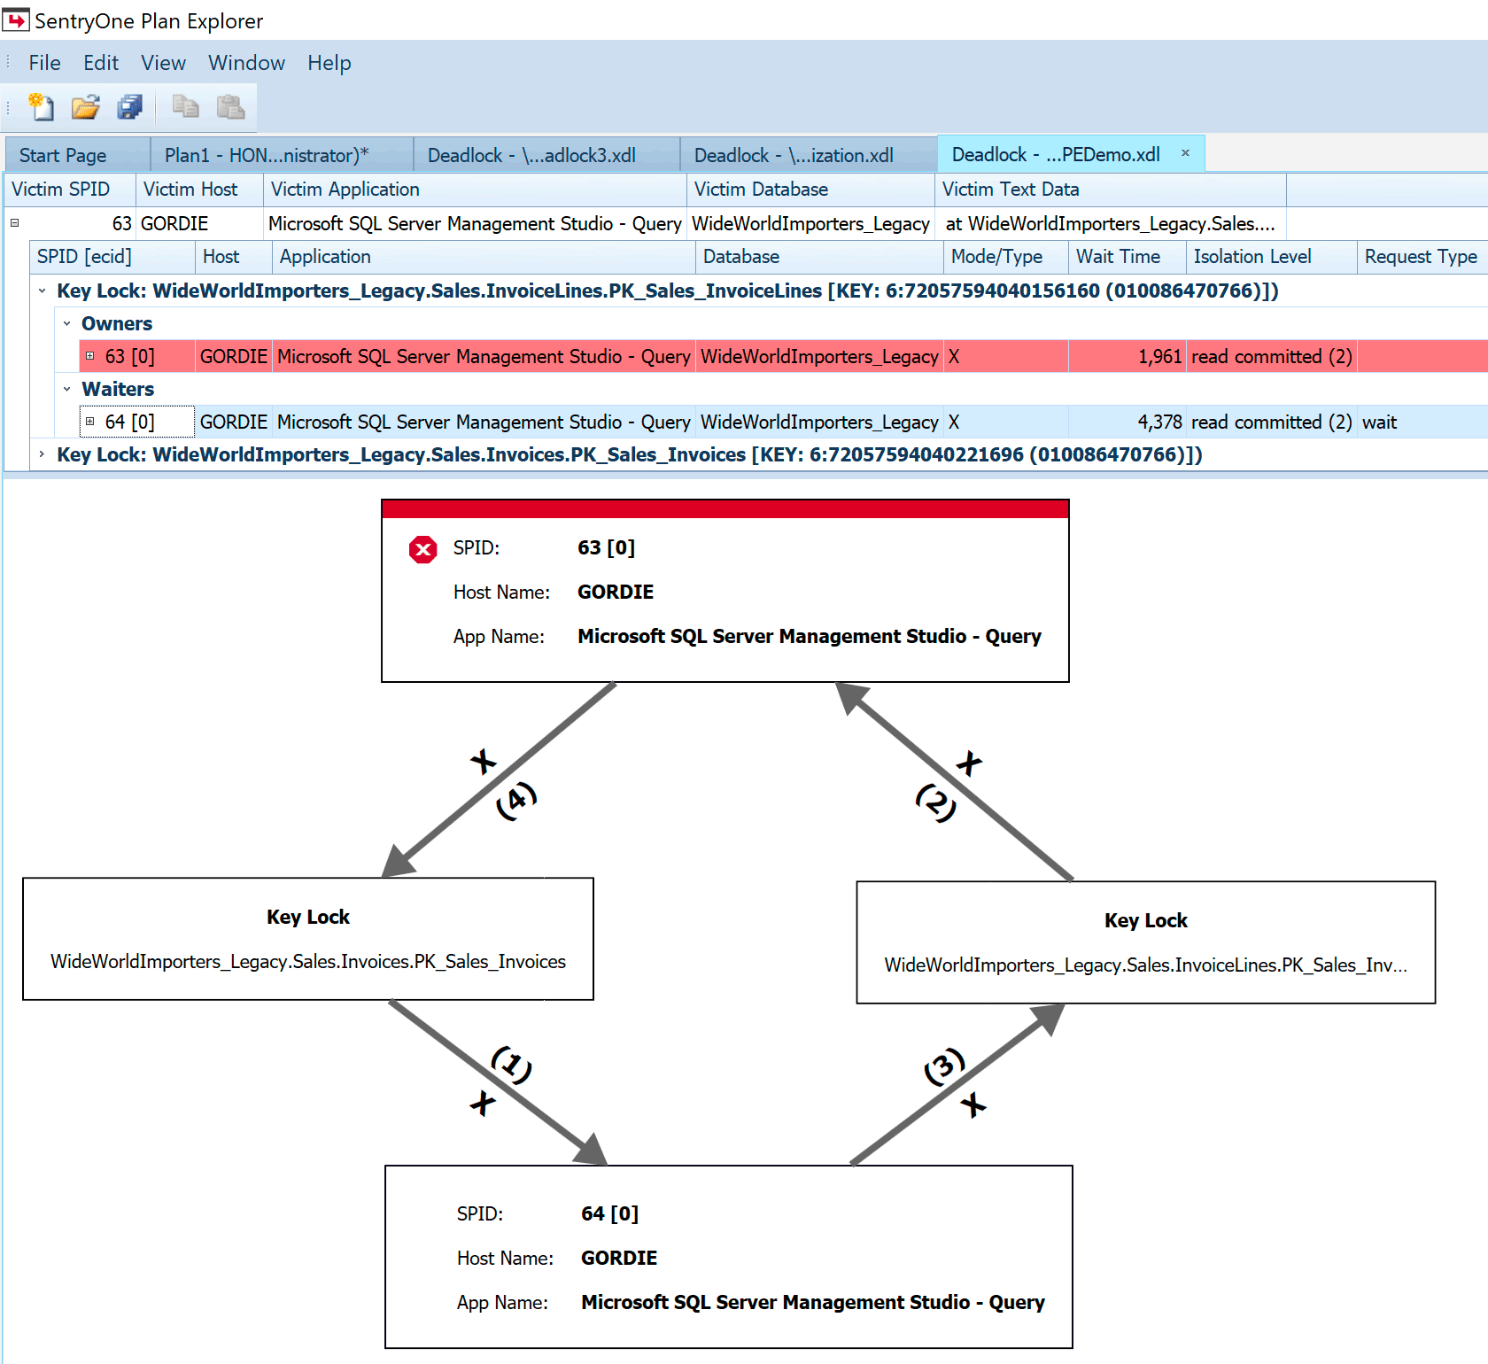Open the File menu

44,63
